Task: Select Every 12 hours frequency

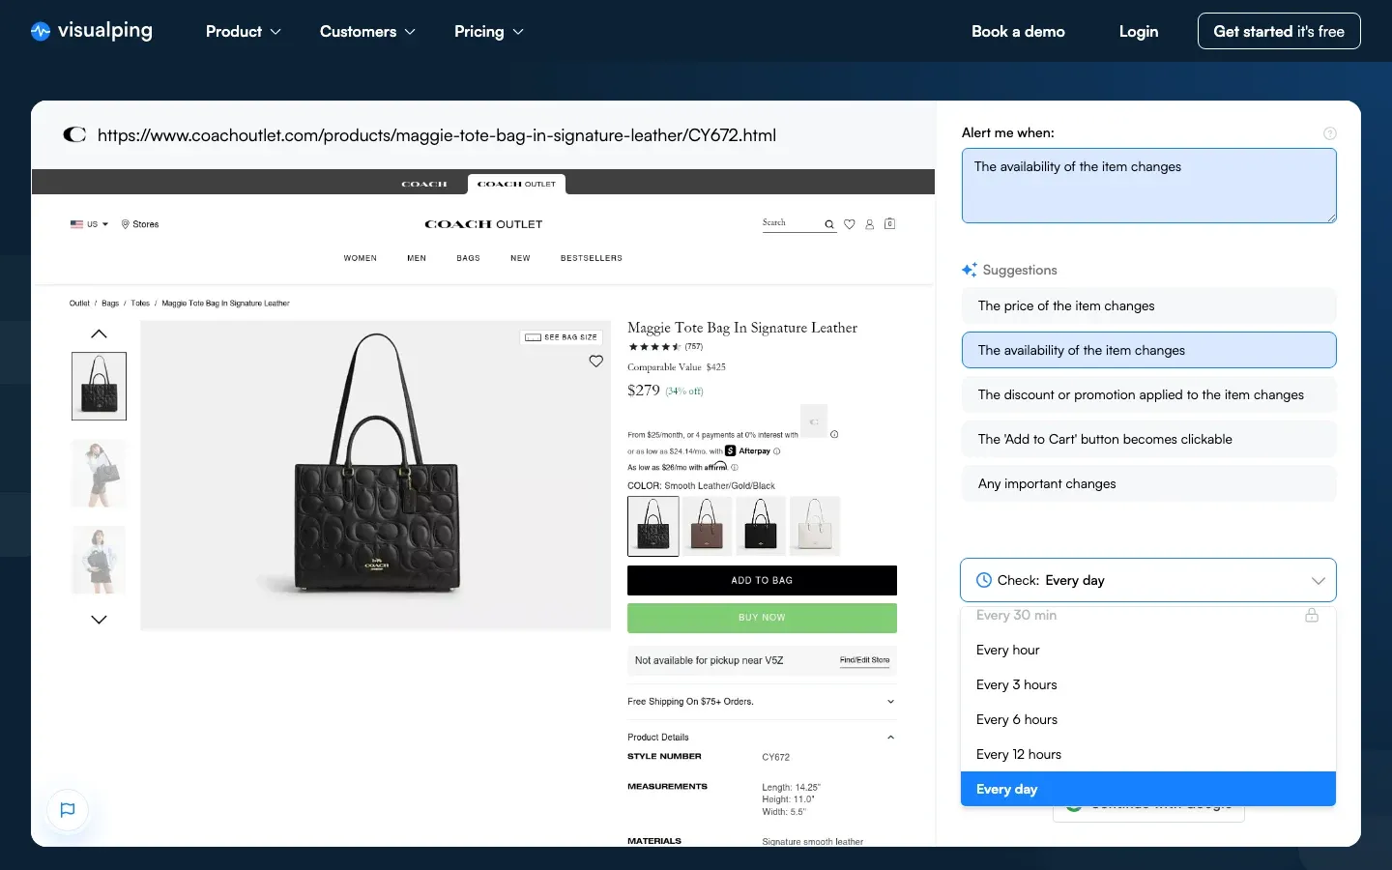Action: pyautogui.click(x=1148, y=754)
